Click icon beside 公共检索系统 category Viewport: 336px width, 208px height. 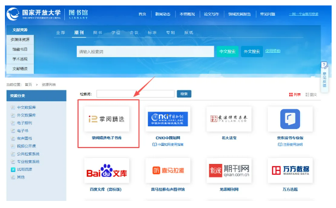(x=13, y=154)
